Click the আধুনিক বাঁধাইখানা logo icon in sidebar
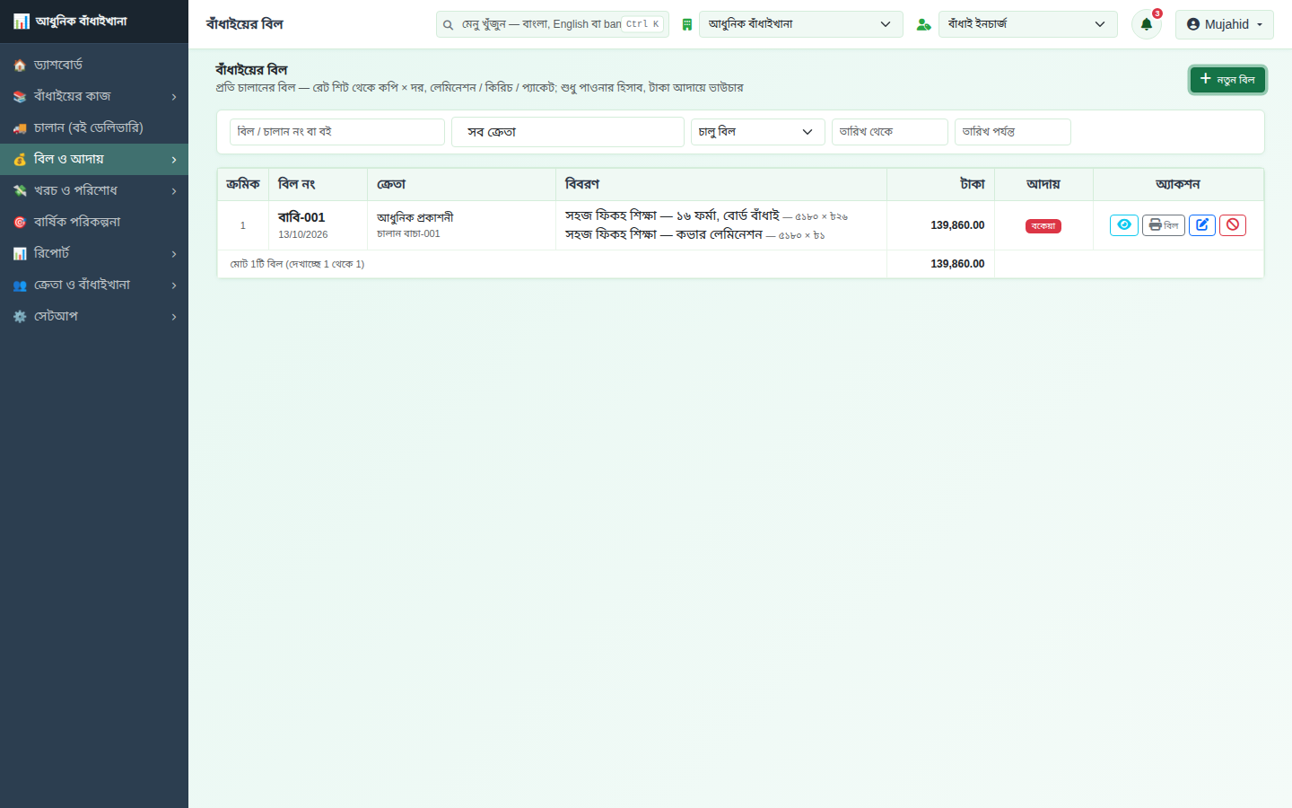The height and width of the screenshot is (808, 1292). 22,21
